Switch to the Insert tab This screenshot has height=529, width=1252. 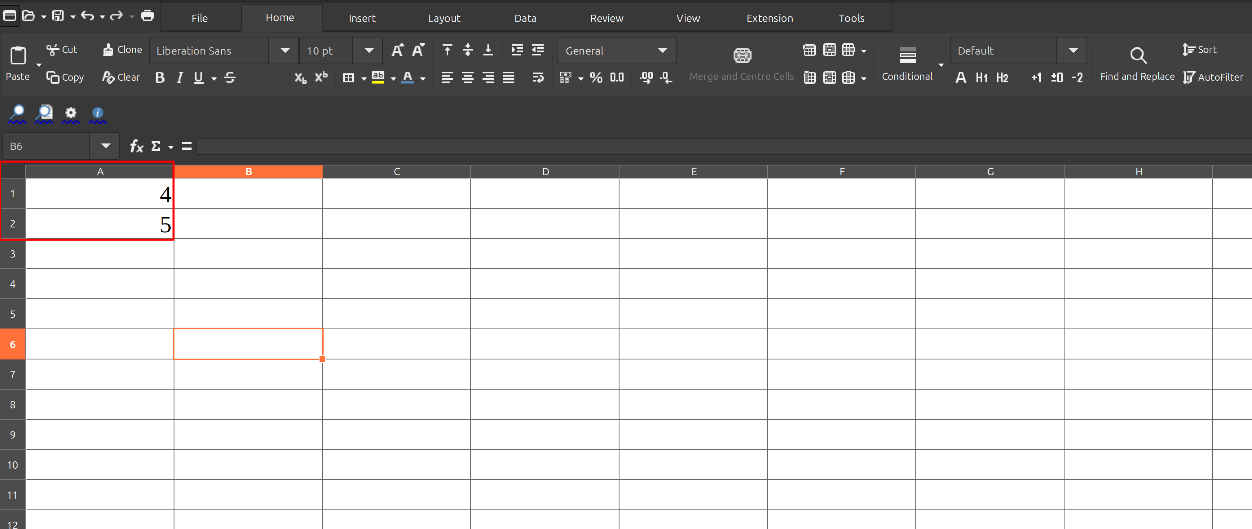(361, 18)
